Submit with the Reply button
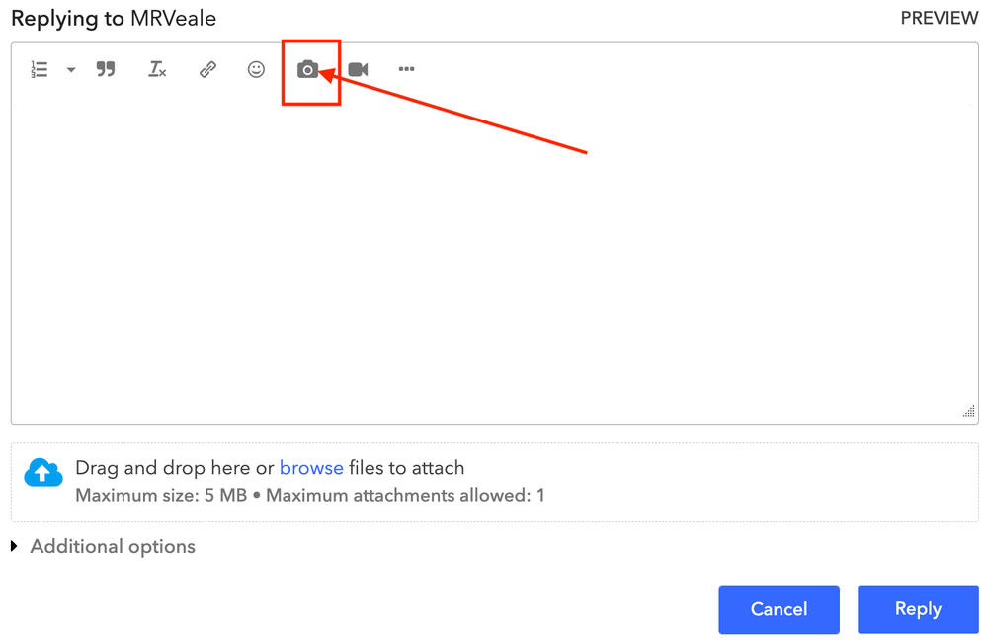Image resolution: width=987 pixels, height=641 pixels. (x=918, y=609)
